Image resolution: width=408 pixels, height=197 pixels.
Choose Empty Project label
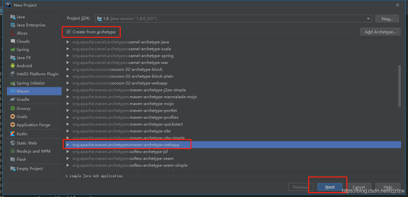click(30, 169)
